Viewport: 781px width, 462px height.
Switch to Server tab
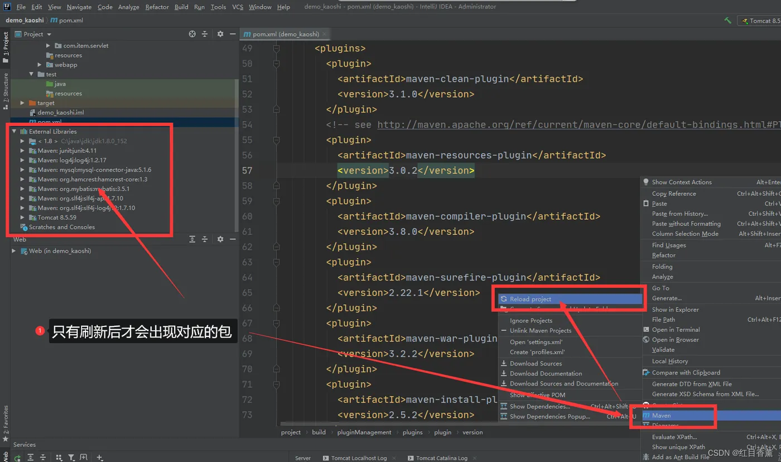(303, 458)
